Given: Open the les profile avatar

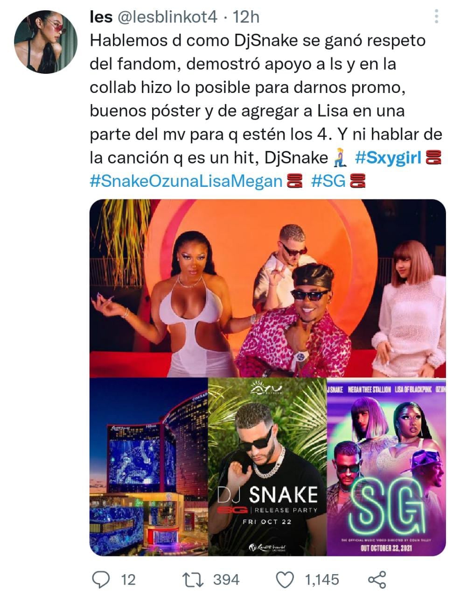Looking at the screenshot, I should pos(46,42).
